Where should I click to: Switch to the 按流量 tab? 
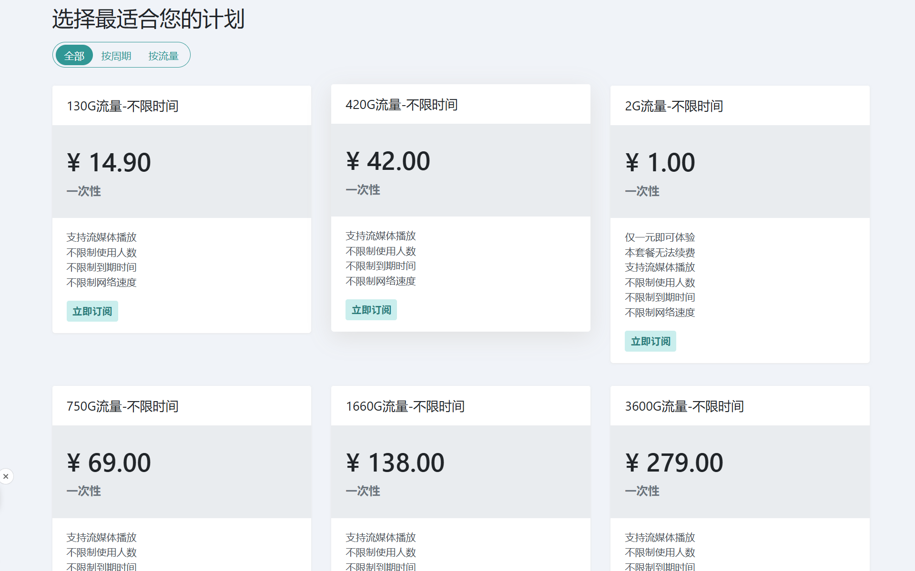pyautogui.click(x=163, y=56)
